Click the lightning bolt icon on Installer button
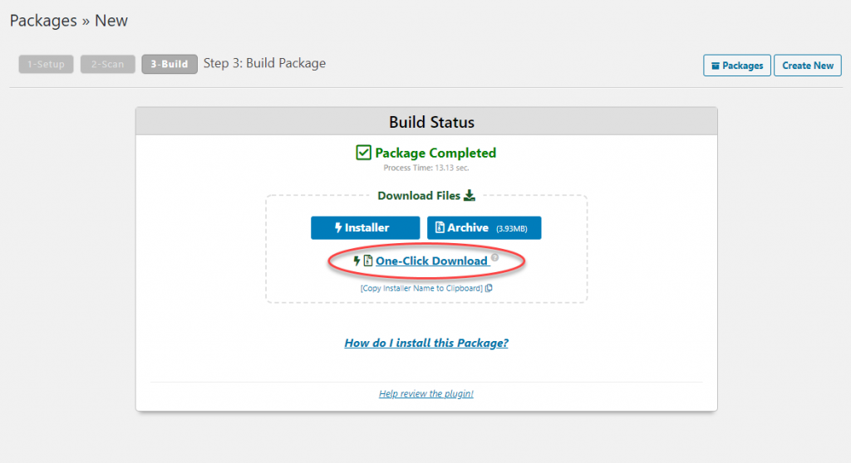Viewport: 851px width, 463px height. [338, 227]
